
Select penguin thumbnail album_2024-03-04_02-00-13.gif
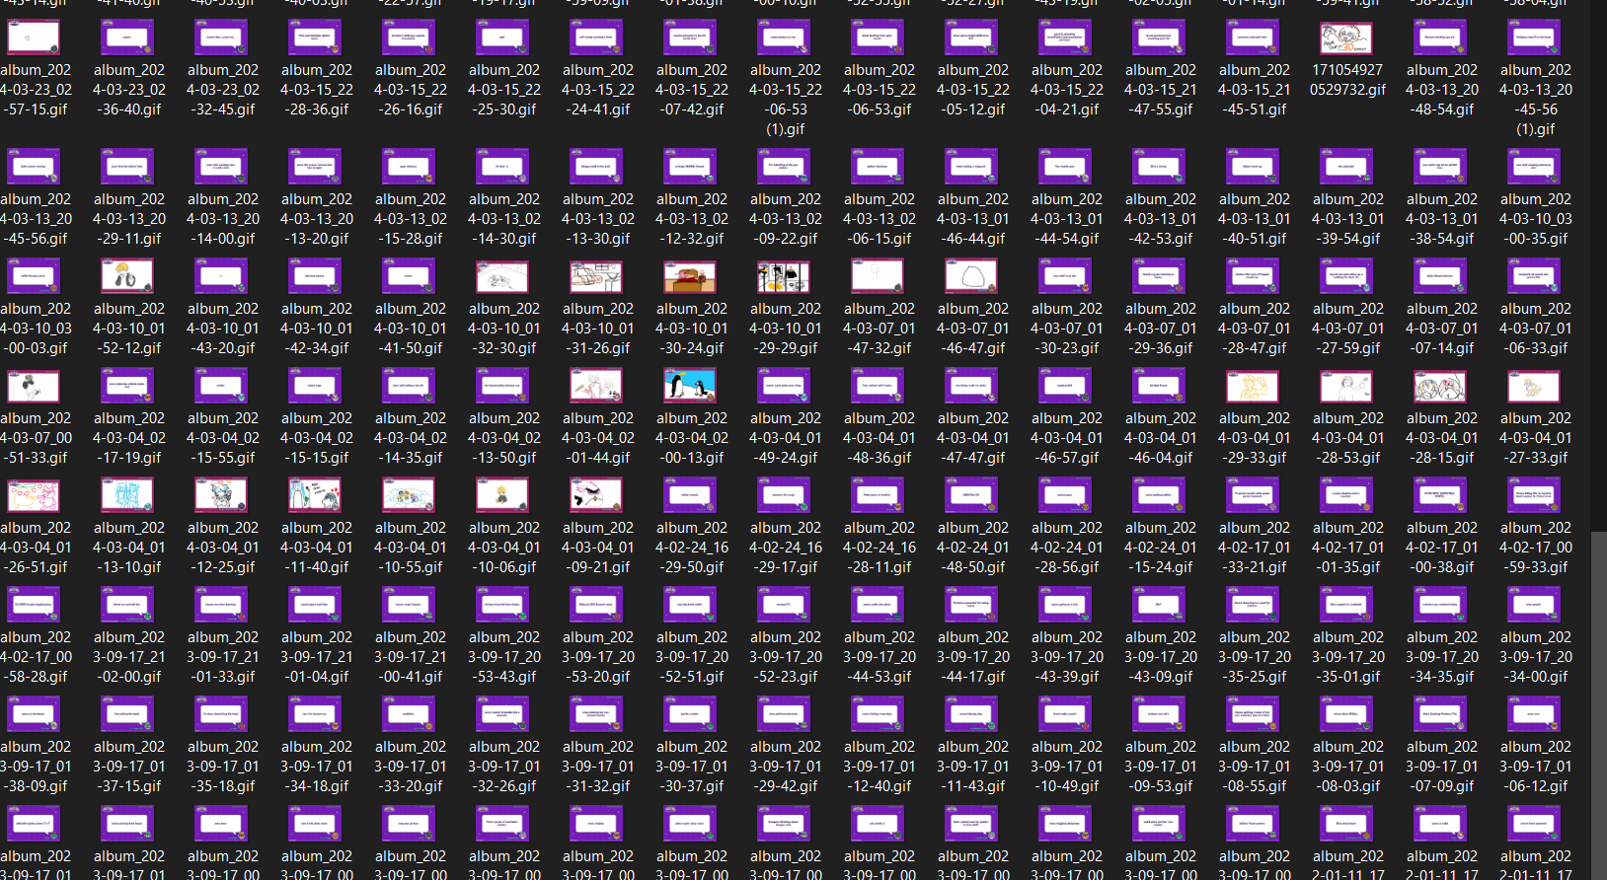point(690,386)
